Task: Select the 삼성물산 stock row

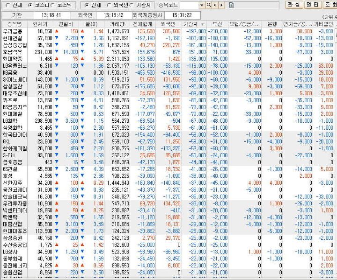Action: tap(168, 86)
